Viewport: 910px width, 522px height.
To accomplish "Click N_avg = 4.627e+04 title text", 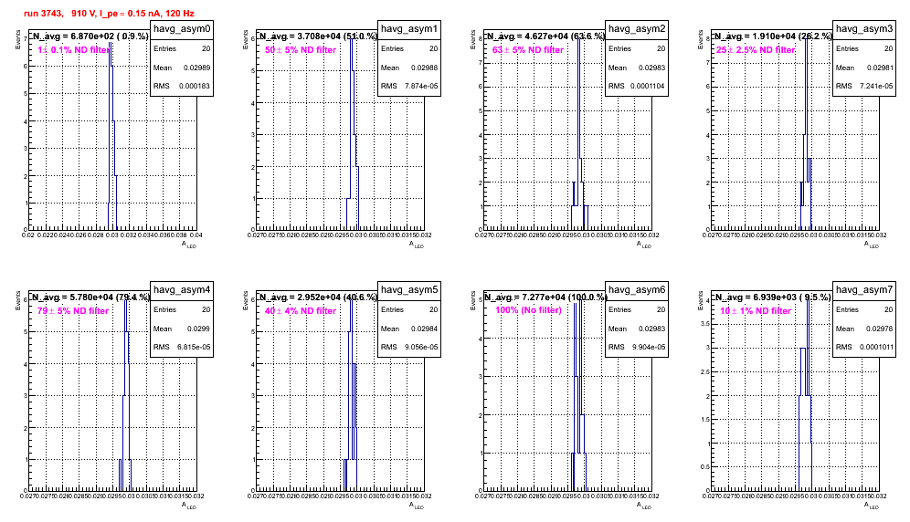I will 545,36.
